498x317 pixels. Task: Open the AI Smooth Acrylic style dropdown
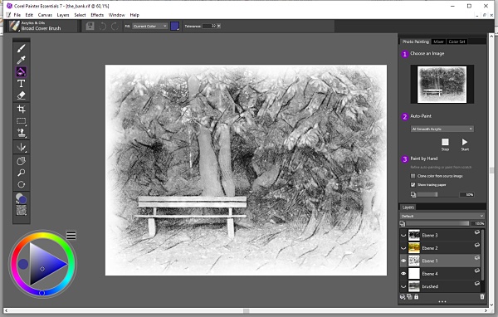pyautogui.click(x=442, y=129)
